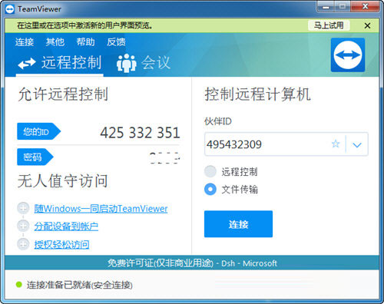Click the 您的ID label tag
384x304 pixels.
click(38, 131)
